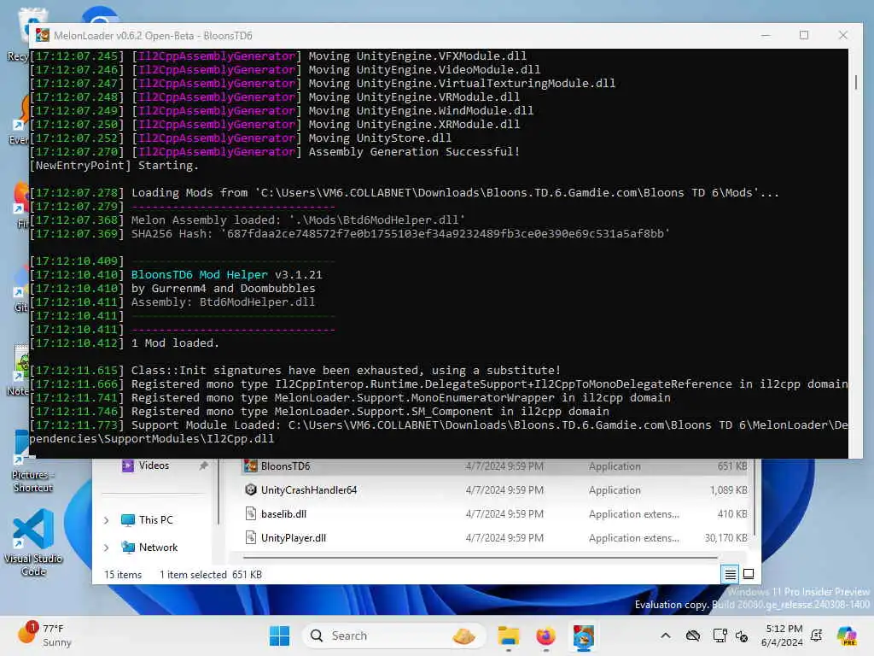
Task: Open the Windows Start menu
Action: (x=279, y=635)
